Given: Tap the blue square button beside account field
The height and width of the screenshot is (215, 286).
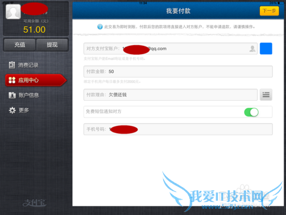Looking at the screenshot, I should click(266, 49).
